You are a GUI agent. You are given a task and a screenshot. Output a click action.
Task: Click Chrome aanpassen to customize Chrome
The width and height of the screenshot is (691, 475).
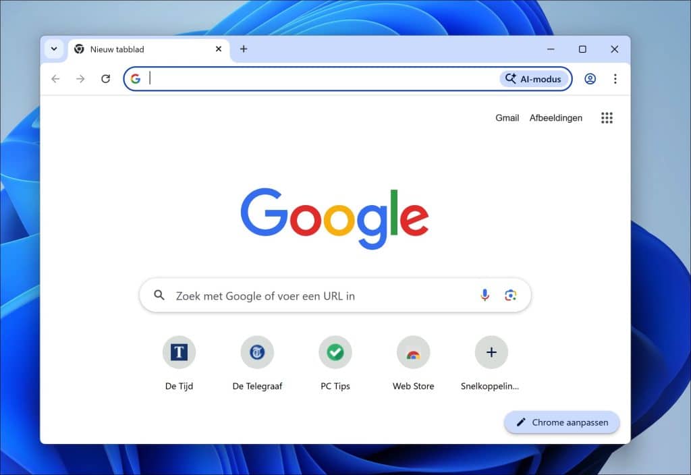(561, 422)
